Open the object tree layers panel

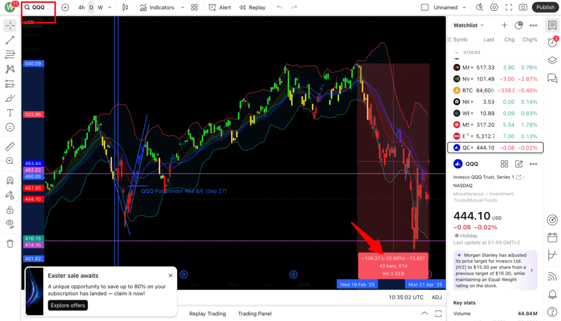[x=552, y=60]
